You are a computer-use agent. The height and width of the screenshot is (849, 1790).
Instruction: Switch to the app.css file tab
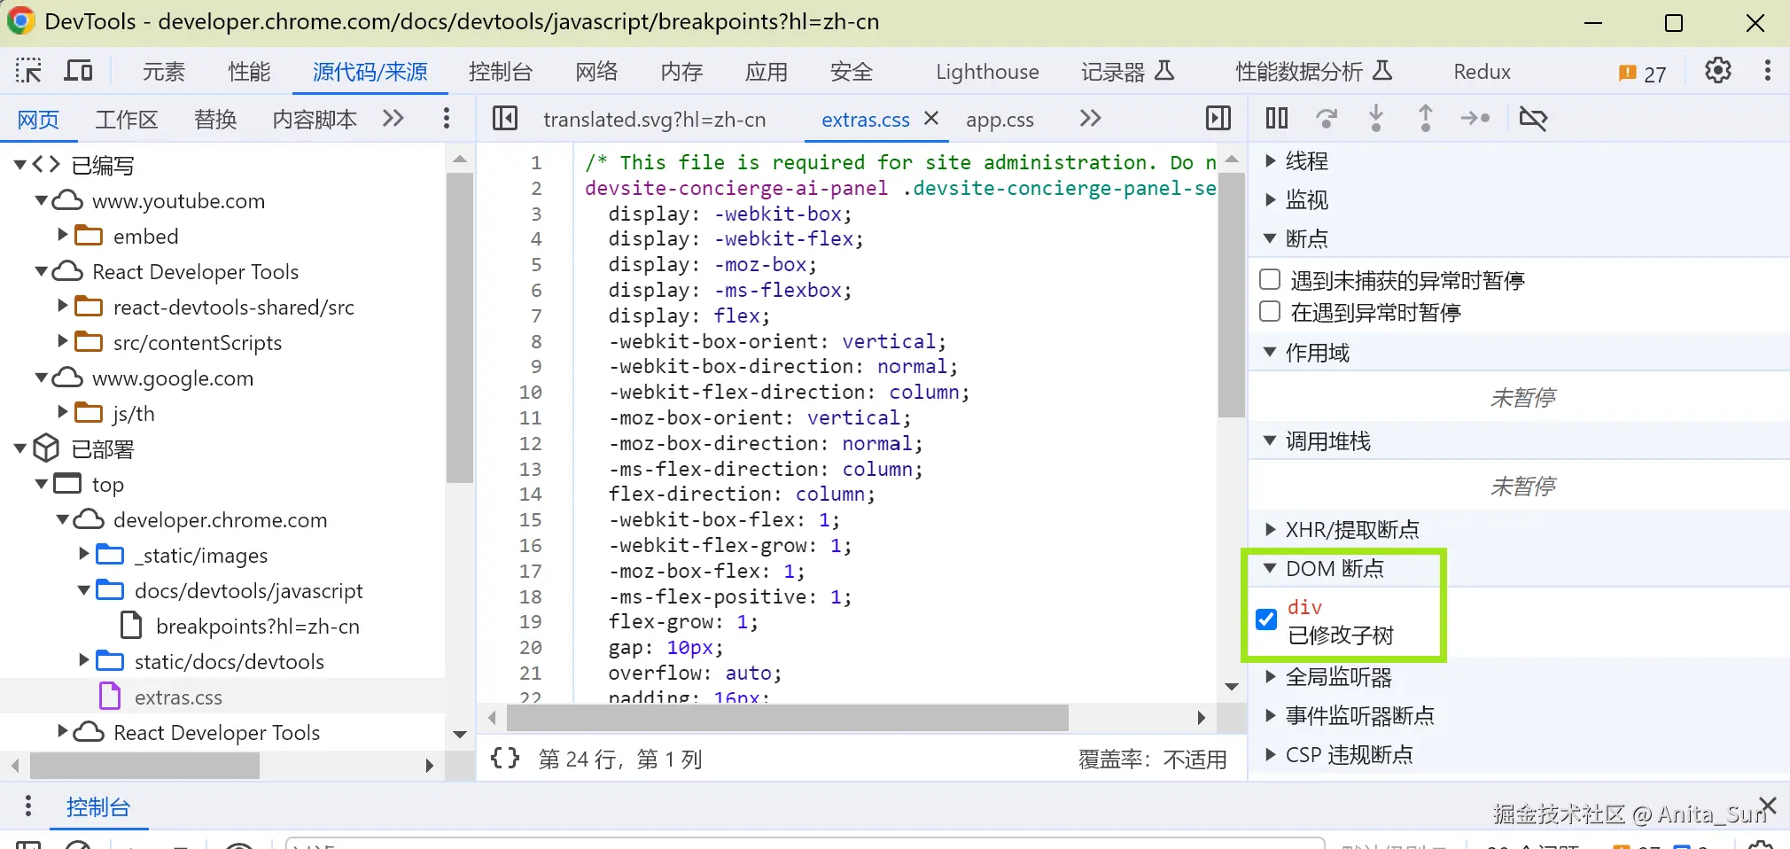click(1000, 120)
